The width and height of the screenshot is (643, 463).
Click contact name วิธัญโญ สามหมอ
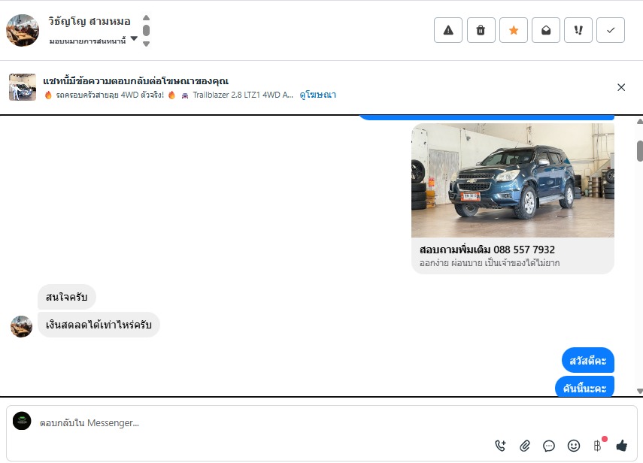(89, 21)
